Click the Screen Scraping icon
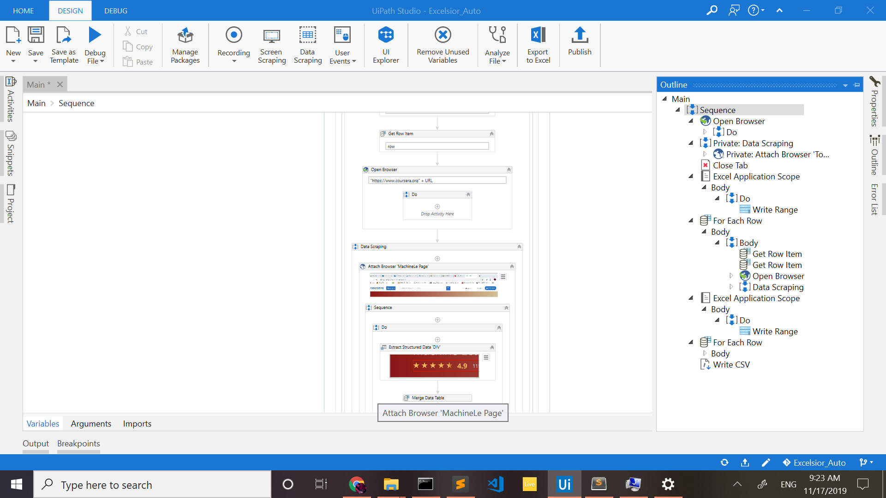The height and width of the screenshot is (498, 886). tap(271, 36)
